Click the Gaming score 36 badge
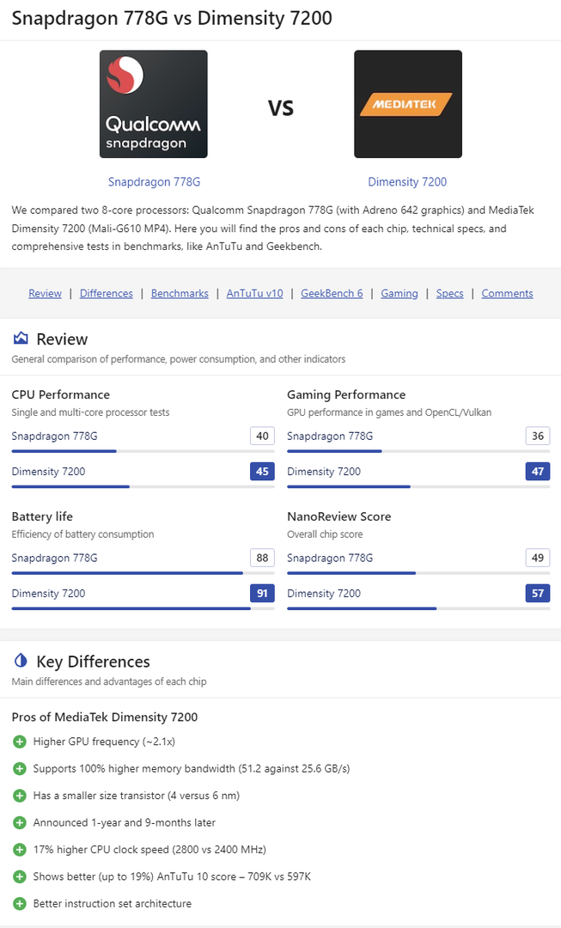 [x=538, y=437]
